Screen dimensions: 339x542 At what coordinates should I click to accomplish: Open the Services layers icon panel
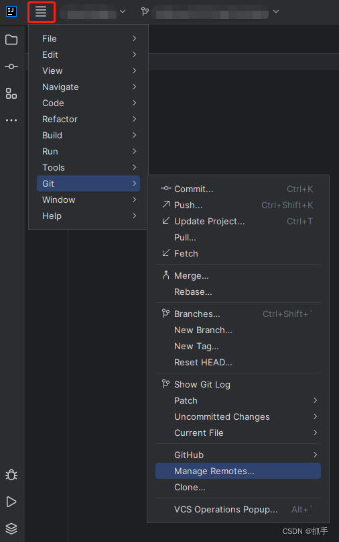click(x=11, y=529)
